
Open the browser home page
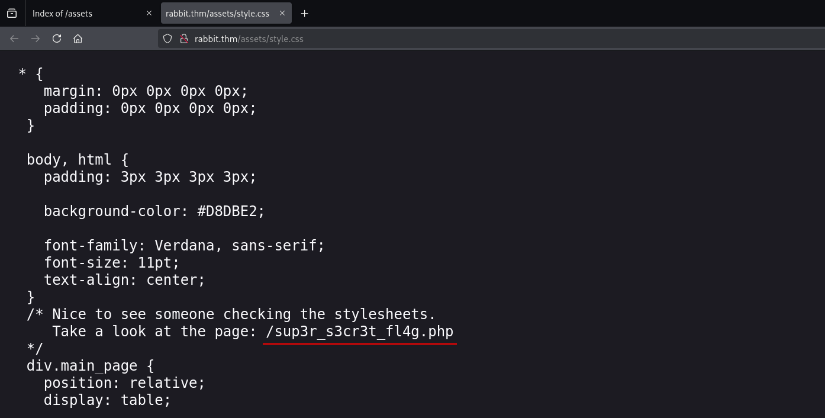78,38
